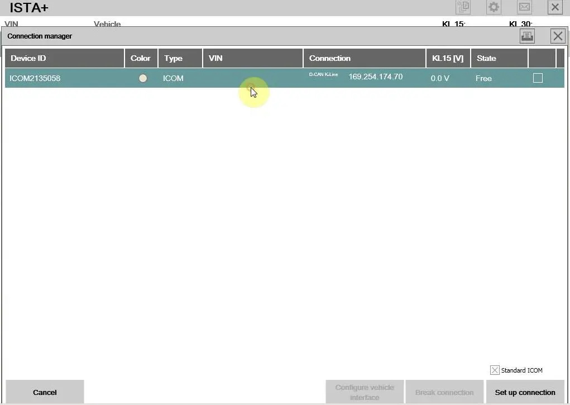
Task: Click the D-CAN K-Line connection label
Action: pyautogui.click(x=324, y=75)
